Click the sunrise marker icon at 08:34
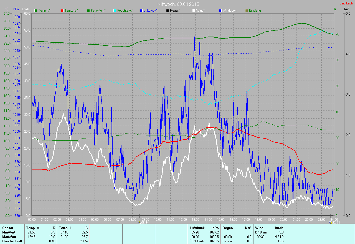Image resolution: width=355 pixels, height=244 pixels. [x=140, y=222]
